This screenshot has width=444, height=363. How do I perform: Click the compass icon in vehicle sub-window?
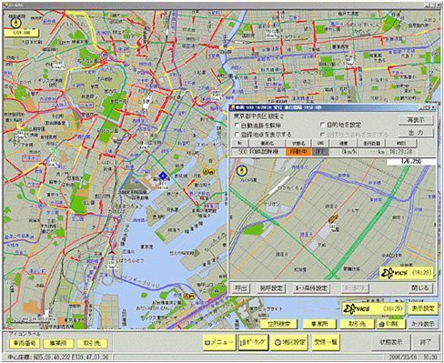click(242, 171)
